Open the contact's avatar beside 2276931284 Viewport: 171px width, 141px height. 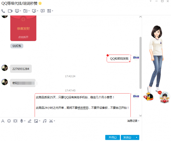pos(5,68)
